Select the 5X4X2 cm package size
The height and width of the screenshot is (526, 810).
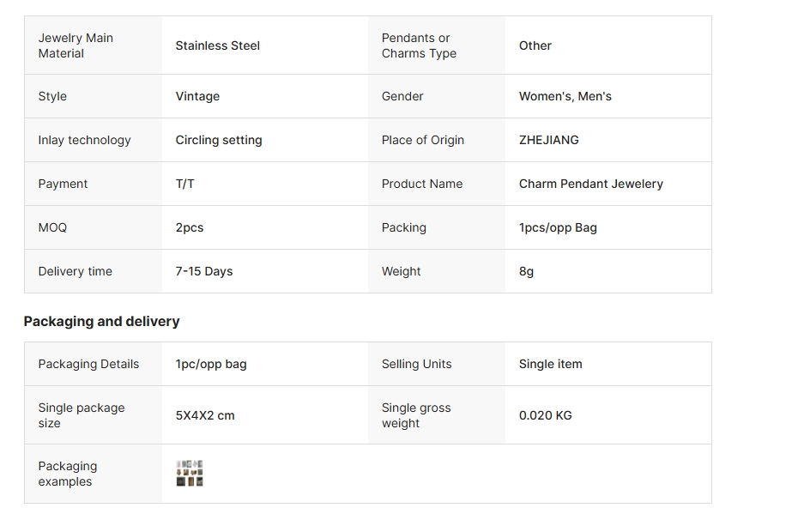pos(205,415)
